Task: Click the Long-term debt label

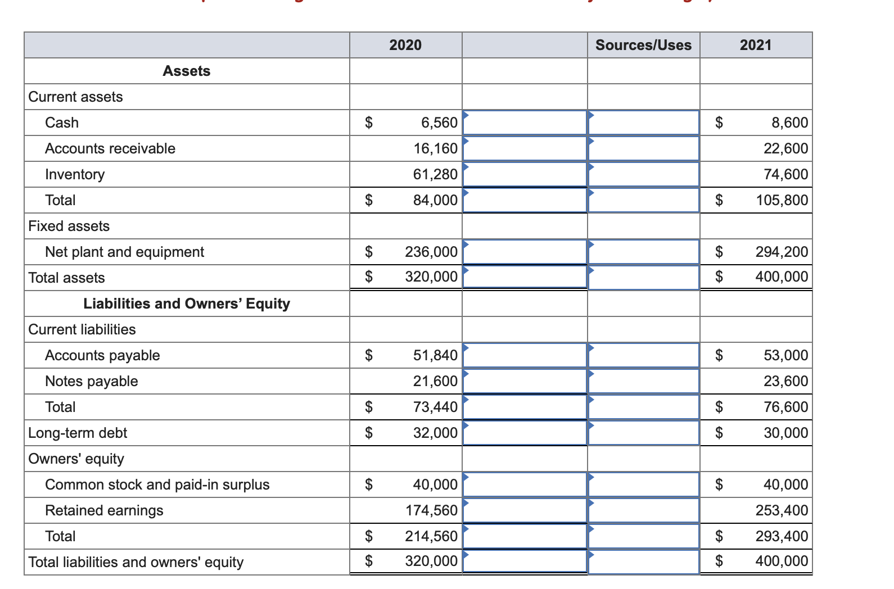Action: tap(78, 433)
